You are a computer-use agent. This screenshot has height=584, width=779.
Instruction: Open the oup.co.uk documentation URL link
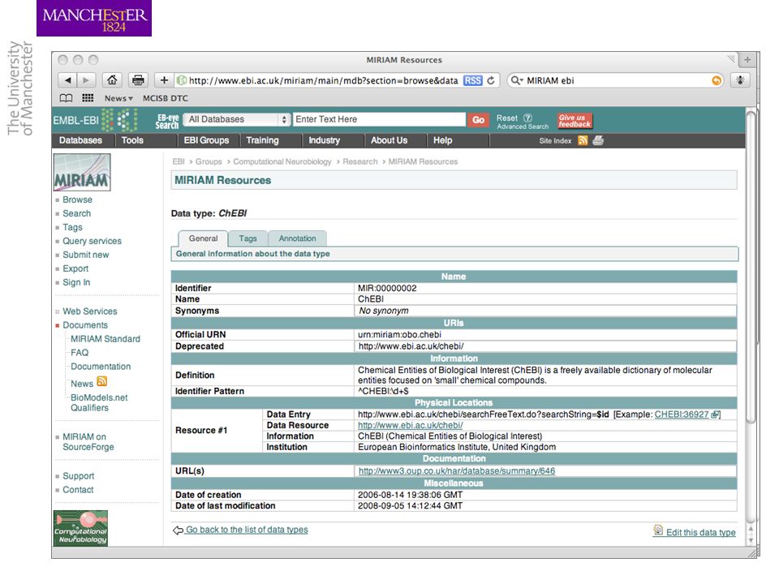point(457,471)
